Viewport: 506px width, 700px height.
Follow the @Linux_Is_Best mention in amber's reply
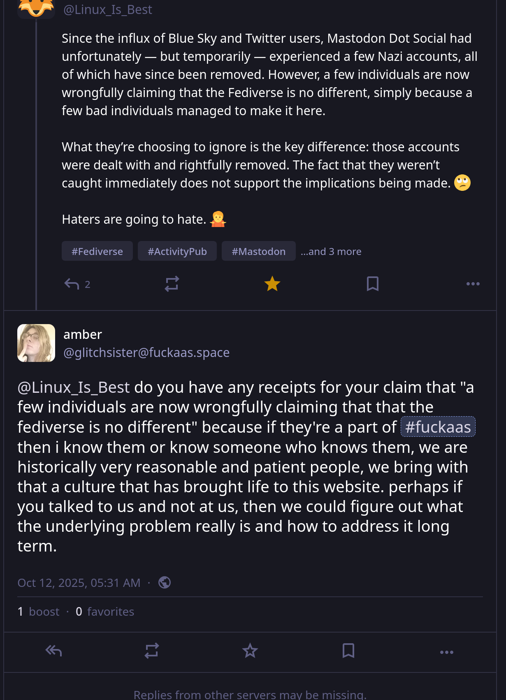[74, 387]
